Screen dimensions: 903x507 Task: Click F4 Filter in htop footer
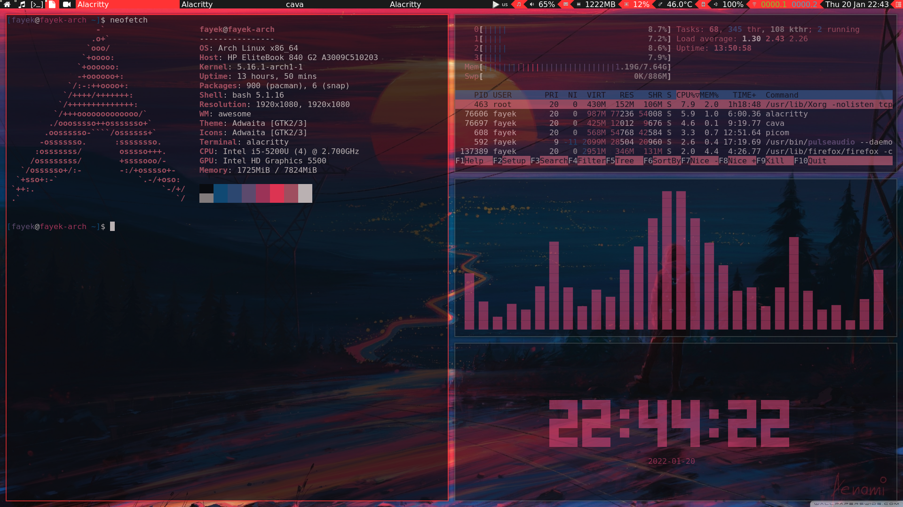(587, 161)
